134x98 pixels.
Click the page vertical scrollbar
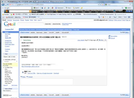(x=132, y=58)
